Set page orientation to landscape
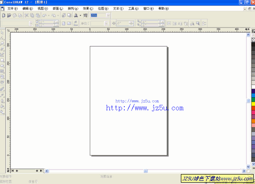255x184 pixels. pos(69,24)
